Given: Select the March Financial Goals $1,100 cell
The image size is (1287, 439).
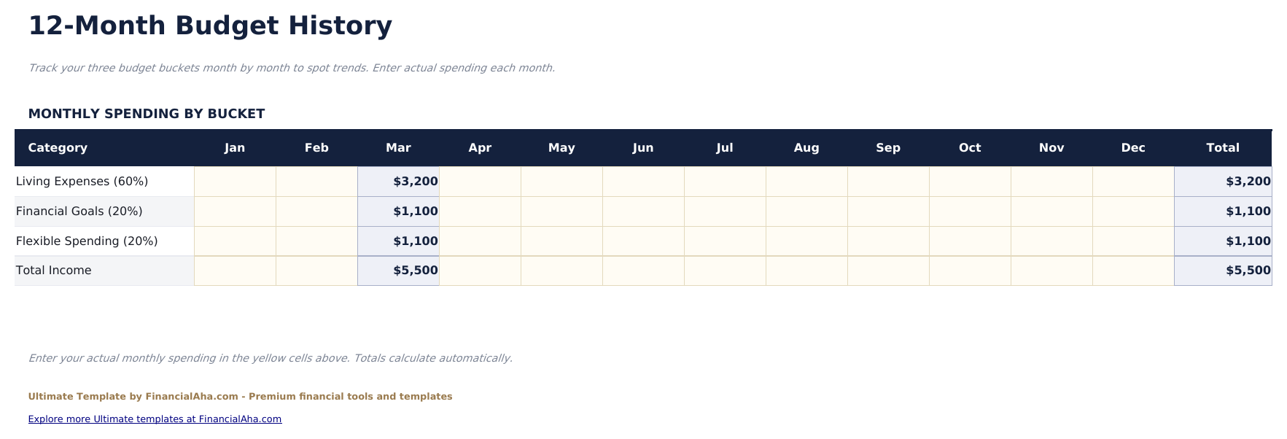Looking at the screenshot, I should [x=398, y=211].
